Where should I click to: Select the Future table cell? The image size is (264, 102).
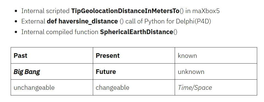point(134,72)
